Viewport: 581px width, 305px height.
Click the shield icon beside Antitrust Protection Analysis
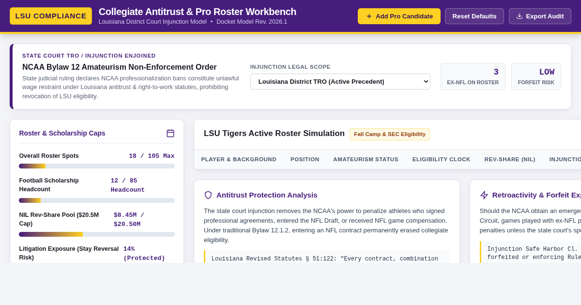(208, 195)
